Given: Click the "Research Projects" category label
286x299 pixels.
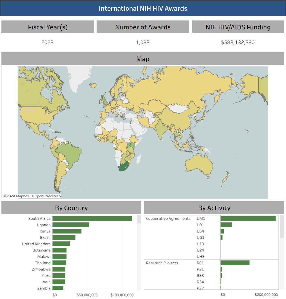Looking at the screenshot, I should pyautogui.click(x=162, y=263).
